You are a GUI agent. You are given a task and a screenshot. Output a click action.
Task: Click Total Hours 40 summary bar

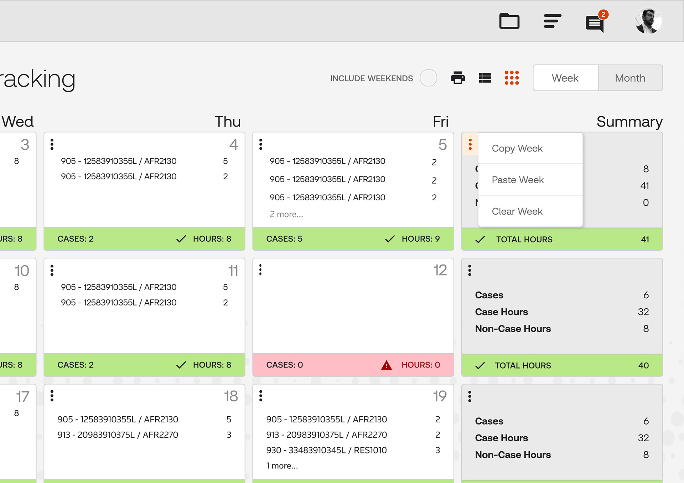tap(562, 365)
